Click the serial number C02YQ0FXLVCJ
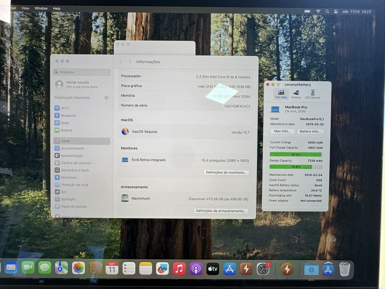385x289 pixels. coord(237,106)
